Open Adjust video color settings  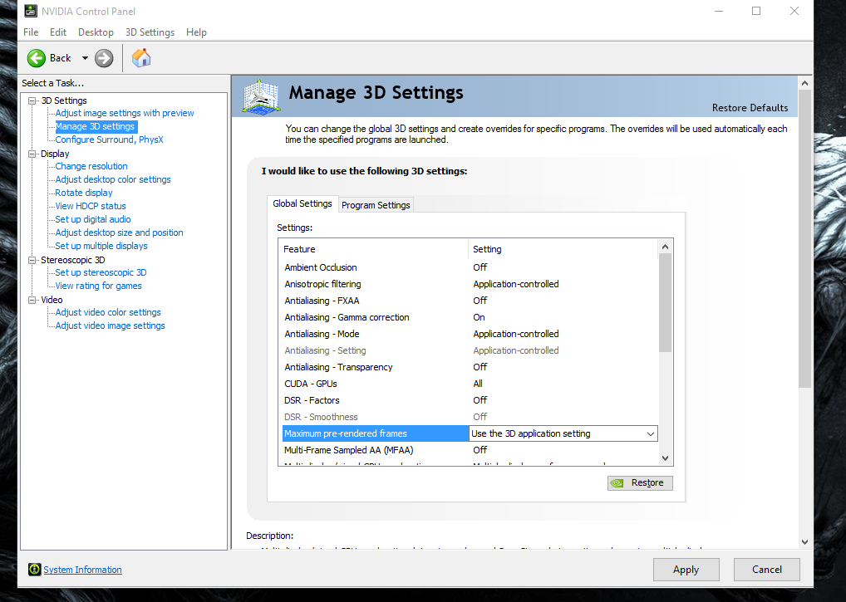[108, 312]
